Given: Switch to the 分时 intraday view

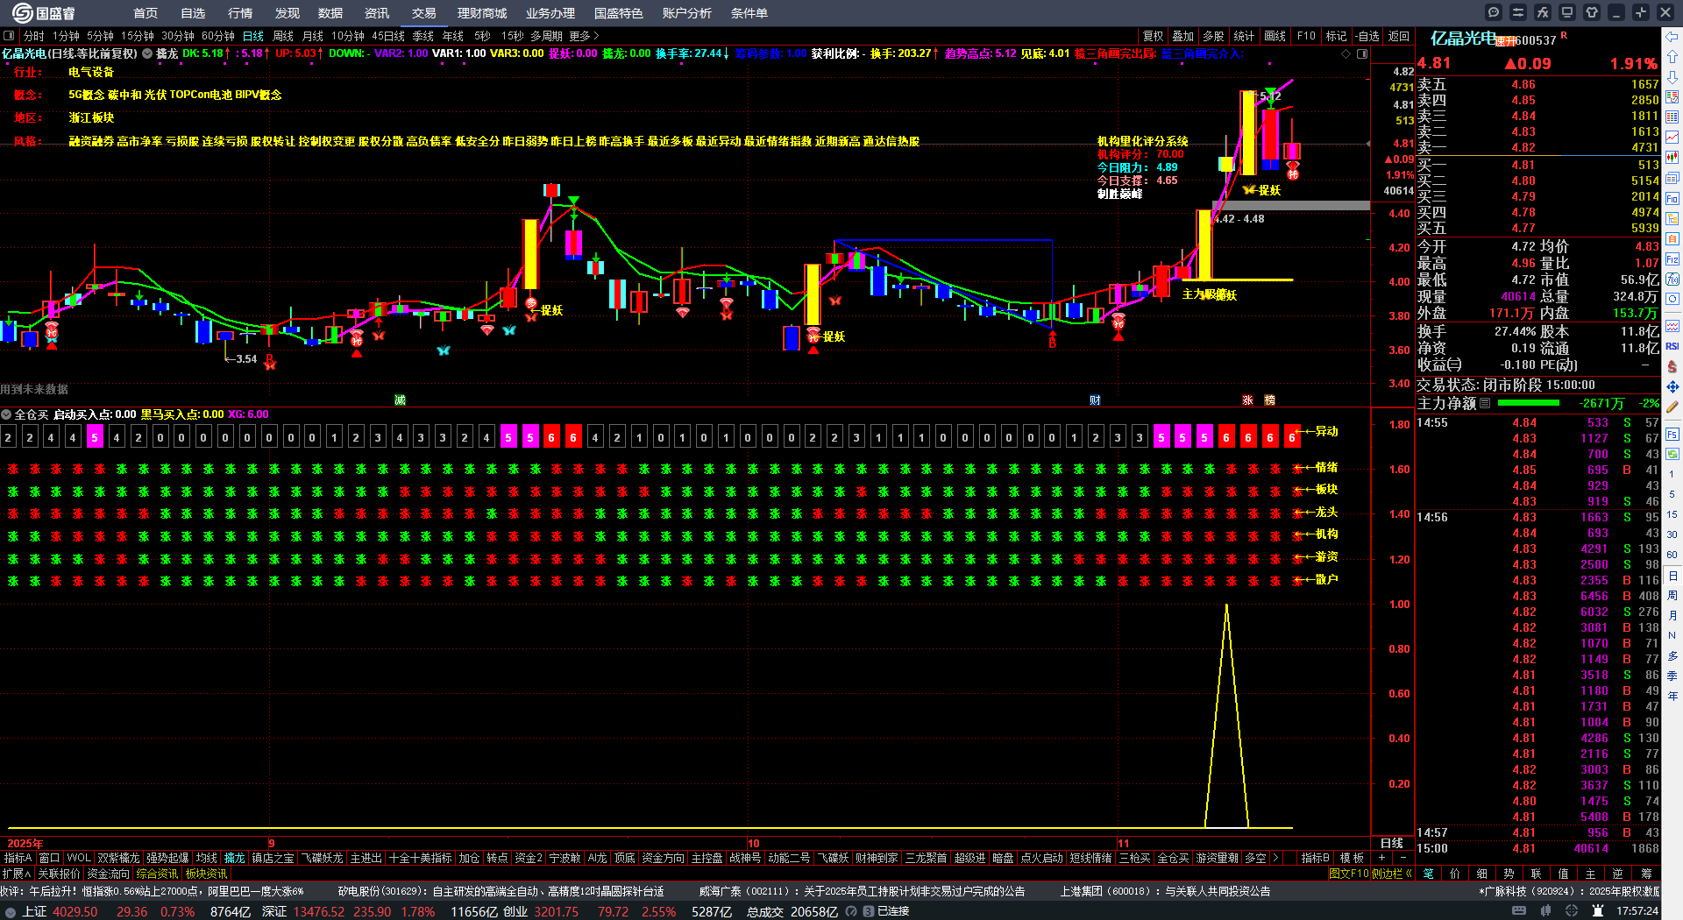Looking at the screenshot, I should [34, 36].
